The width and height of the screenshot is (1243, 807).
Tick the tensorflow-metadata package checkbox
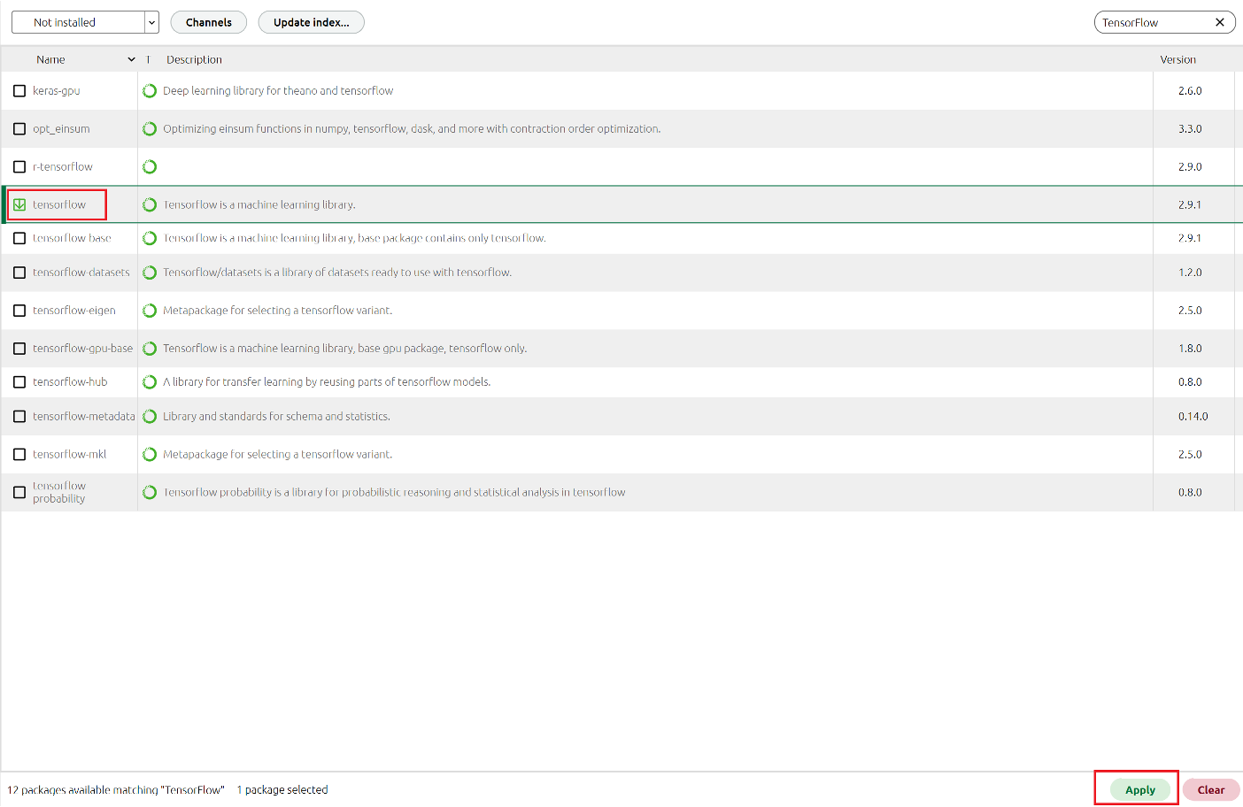pyautogui.click(x=19, y=417)
